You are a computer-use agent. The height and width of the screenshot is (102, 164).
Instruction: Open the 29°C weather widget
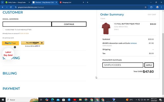pos(129,100)
